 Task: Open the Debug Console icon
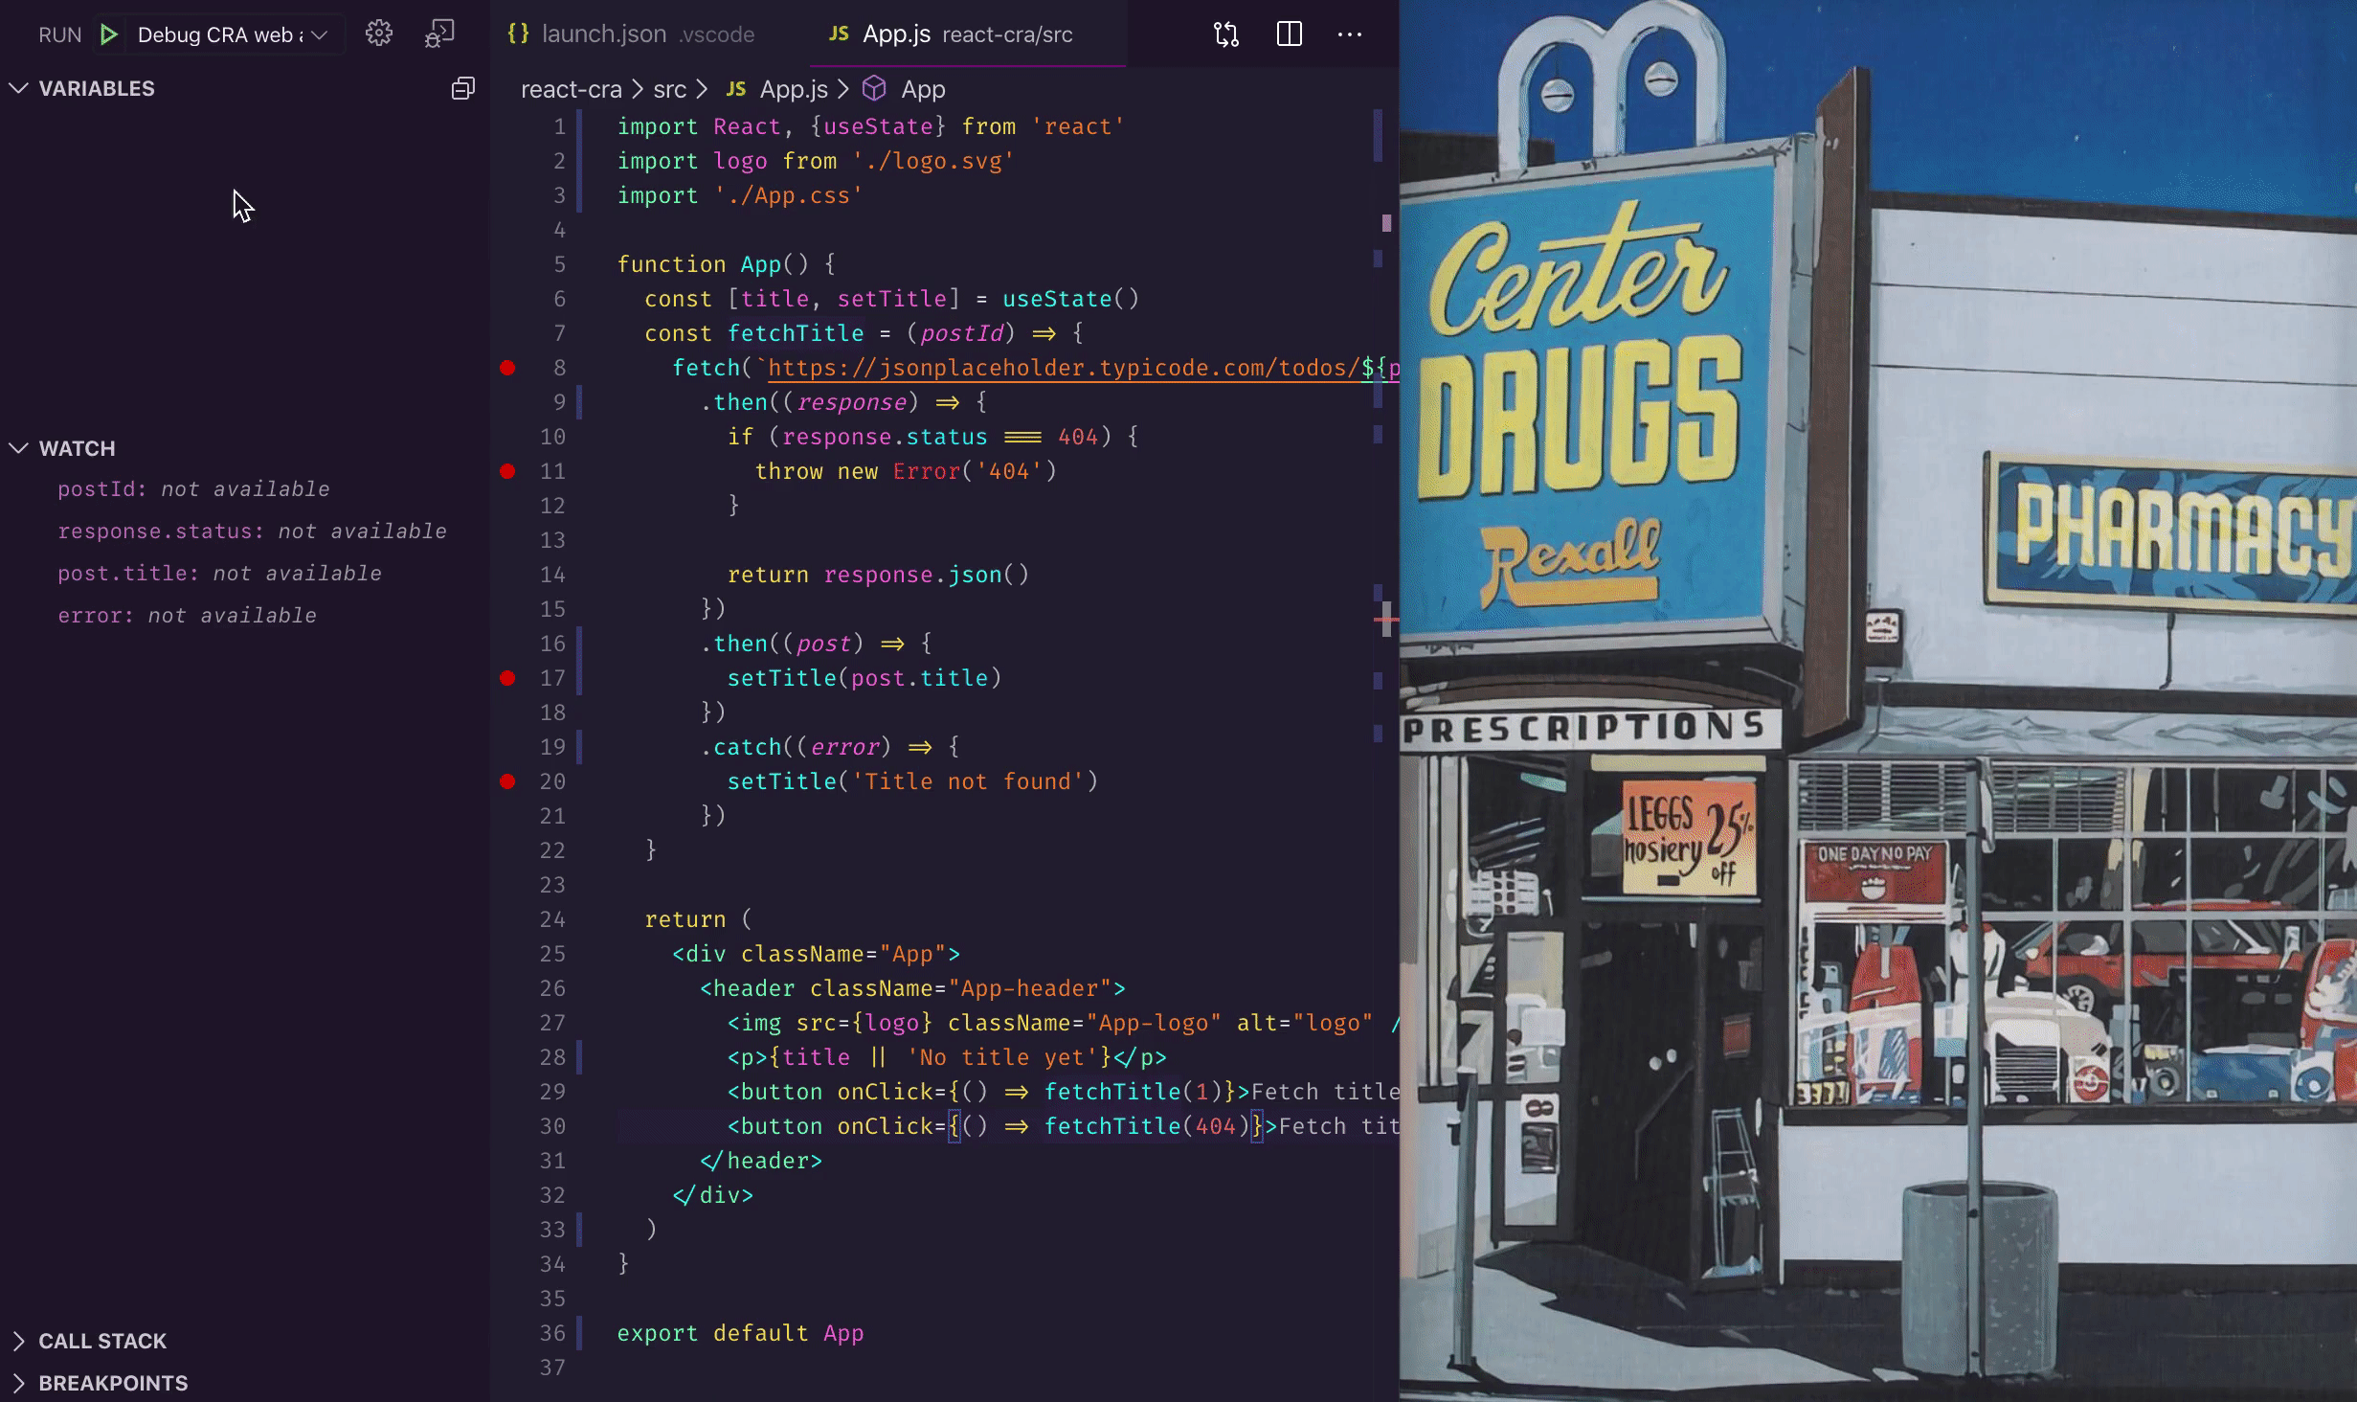[439, 34]
